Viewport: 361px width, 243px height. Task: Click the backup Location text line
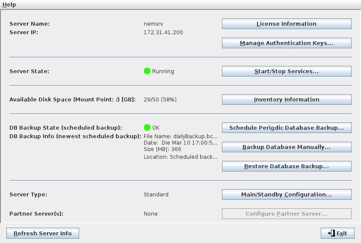(x=180, y=157)
